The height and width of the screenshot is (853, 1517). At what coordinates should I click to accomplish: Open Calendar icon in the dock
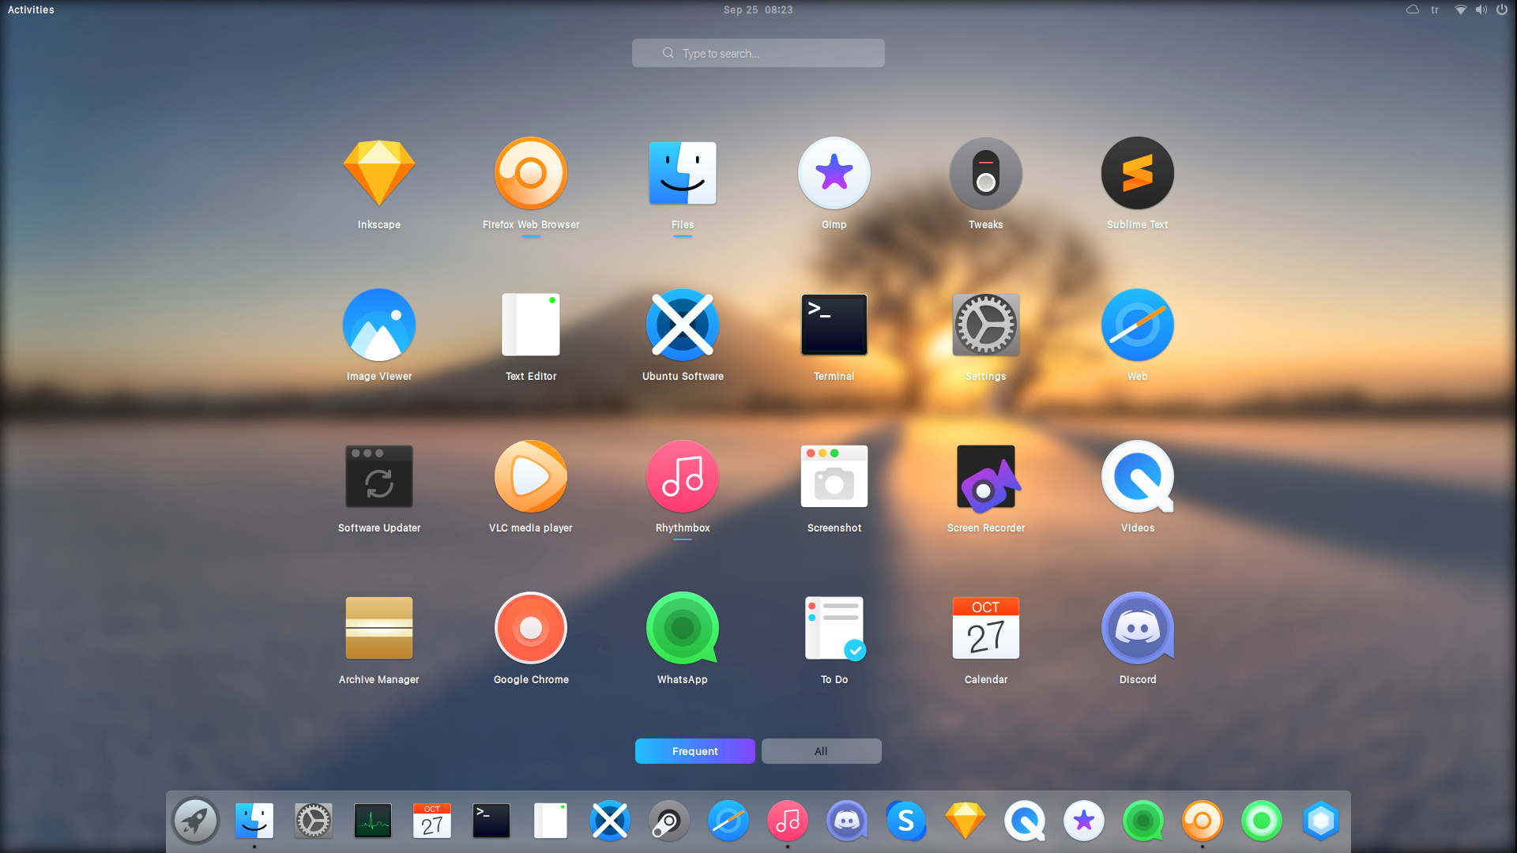tap(432, 821)
